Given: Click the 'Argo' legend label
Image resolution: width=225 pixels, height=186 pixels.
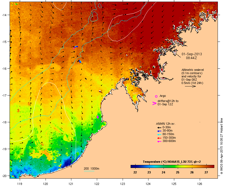Looking at the screenshot, I should coord(163,96).
